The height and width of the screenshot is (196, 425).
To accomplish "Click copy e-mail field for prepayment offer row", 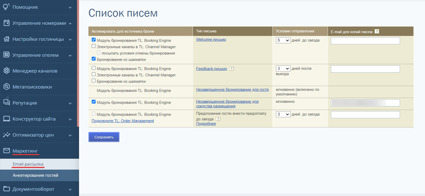I will [x=365, y=115].
